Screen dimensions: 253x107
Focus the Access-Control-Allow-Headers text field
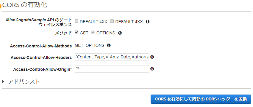click(x=112, y=57)
